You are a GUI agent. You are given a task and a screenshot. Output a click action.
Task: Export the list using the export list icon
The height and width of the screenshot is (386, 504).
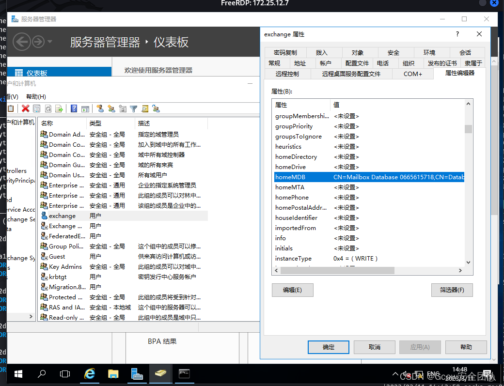(58, 108)
